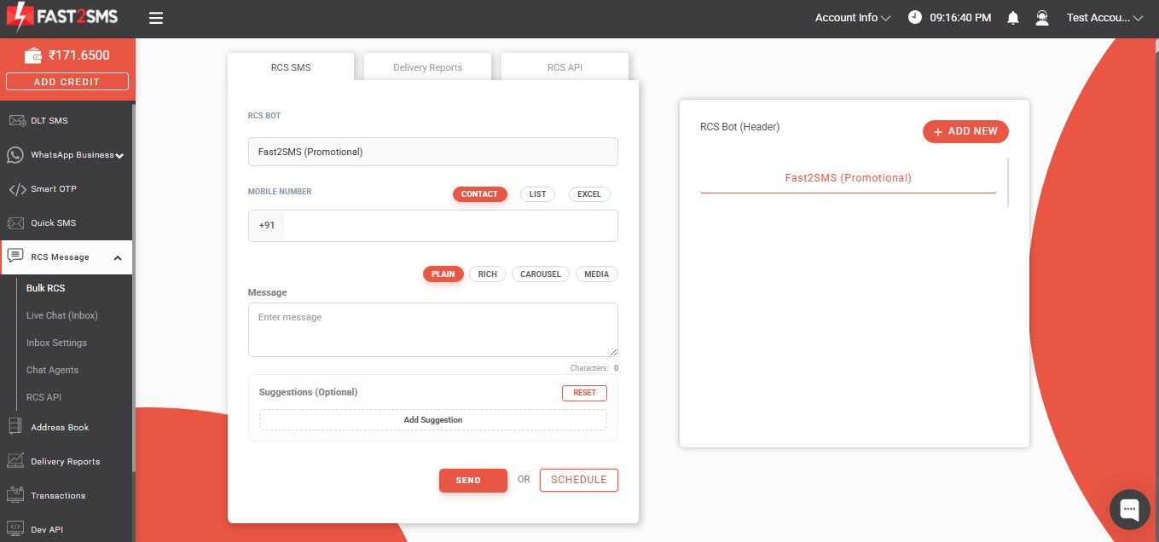1159x542 pixels.
Task: Expand WhatsApp Business submenu arrow
Action: [x=119, y=156]
